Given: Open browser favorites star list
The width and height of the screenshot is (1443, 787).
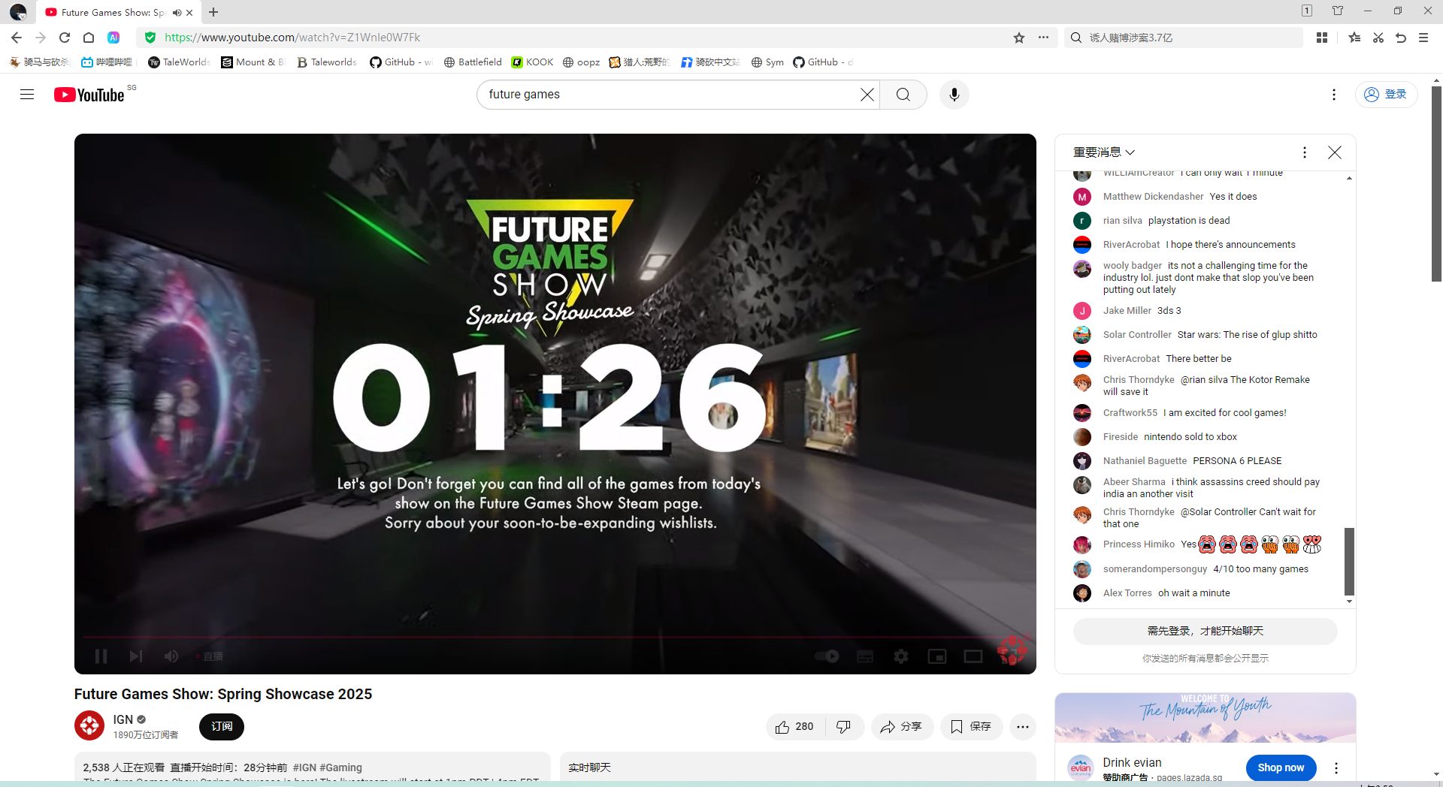Looking at the screenshot, I should tap(1354, 38).
